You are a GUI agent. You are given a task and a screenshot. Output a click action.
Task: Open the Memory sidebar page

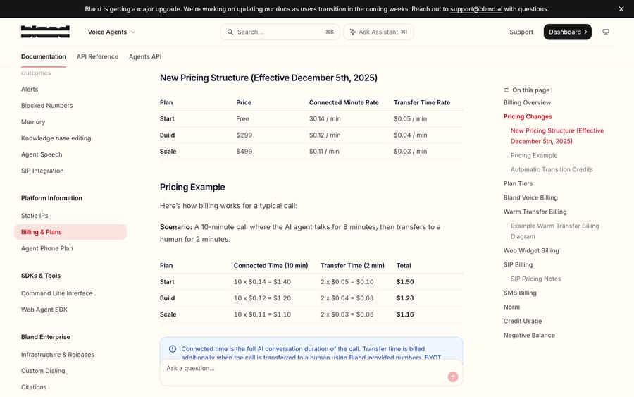[x=33, y=122]
